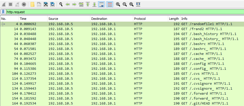Click length value 194 in .bash_history row
This screenshot has width=244, height=106.
click(x=176, y=34)
